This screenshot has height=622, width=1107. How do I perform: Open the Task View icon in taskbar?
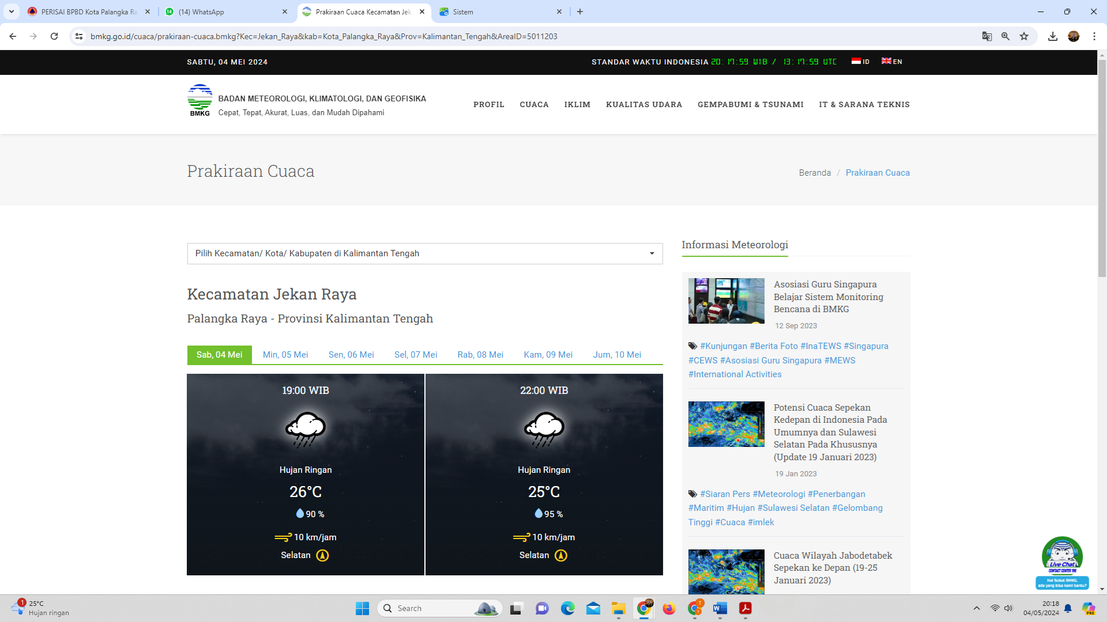coord(517,608)
